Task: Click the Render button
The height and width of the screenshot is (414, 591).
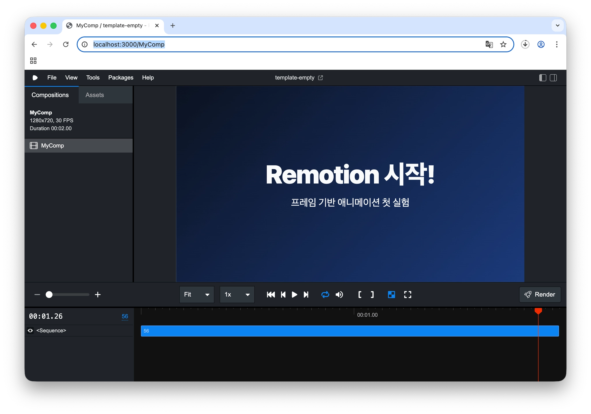Action: pyautogui.click(x=540, y=294)
